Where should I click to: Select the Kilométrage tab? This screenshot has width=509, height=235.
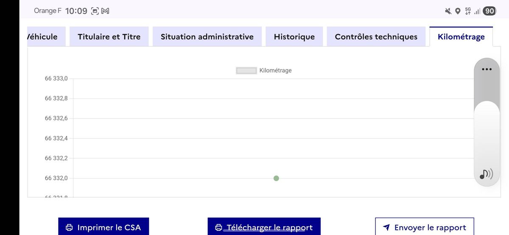coord(461,36)
